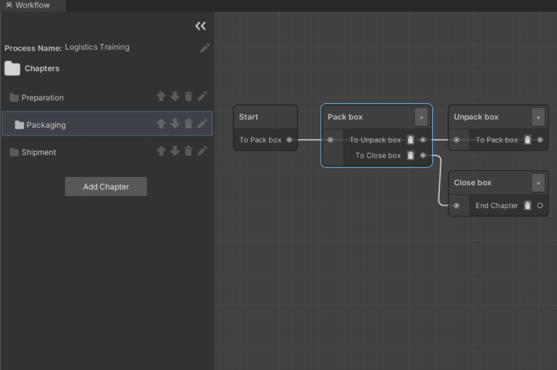The image size is (557, 370).
Task: Add transition to Pack box node
Action: [x=421, y=117]
